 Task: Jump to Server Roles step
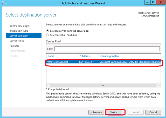(x=17, y=41)
